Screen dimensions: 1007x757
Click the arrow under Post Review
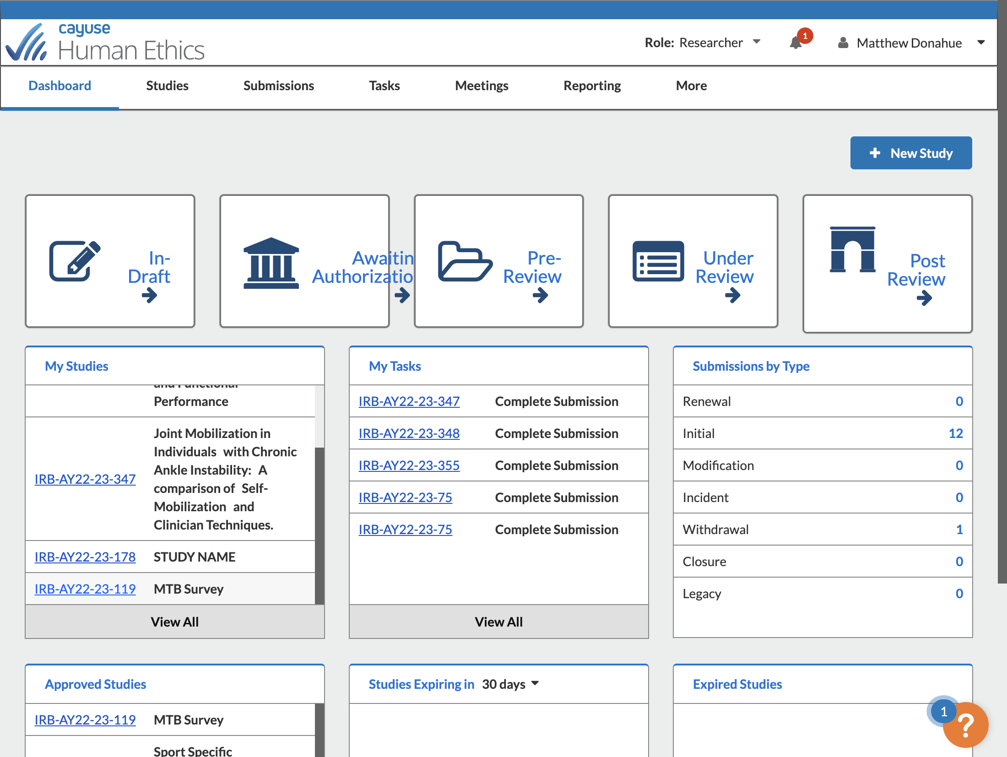point(924,298)
